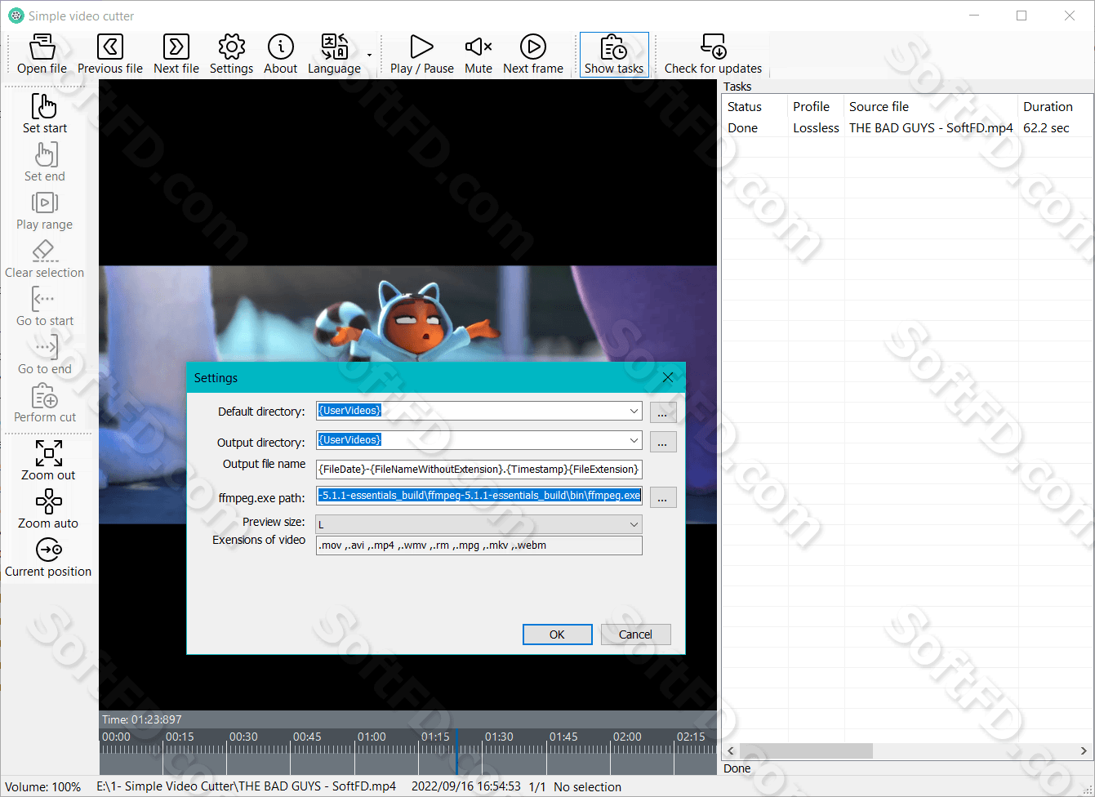Go to Previous file
The image size is (1095, 797).
[x=110, y=55]
